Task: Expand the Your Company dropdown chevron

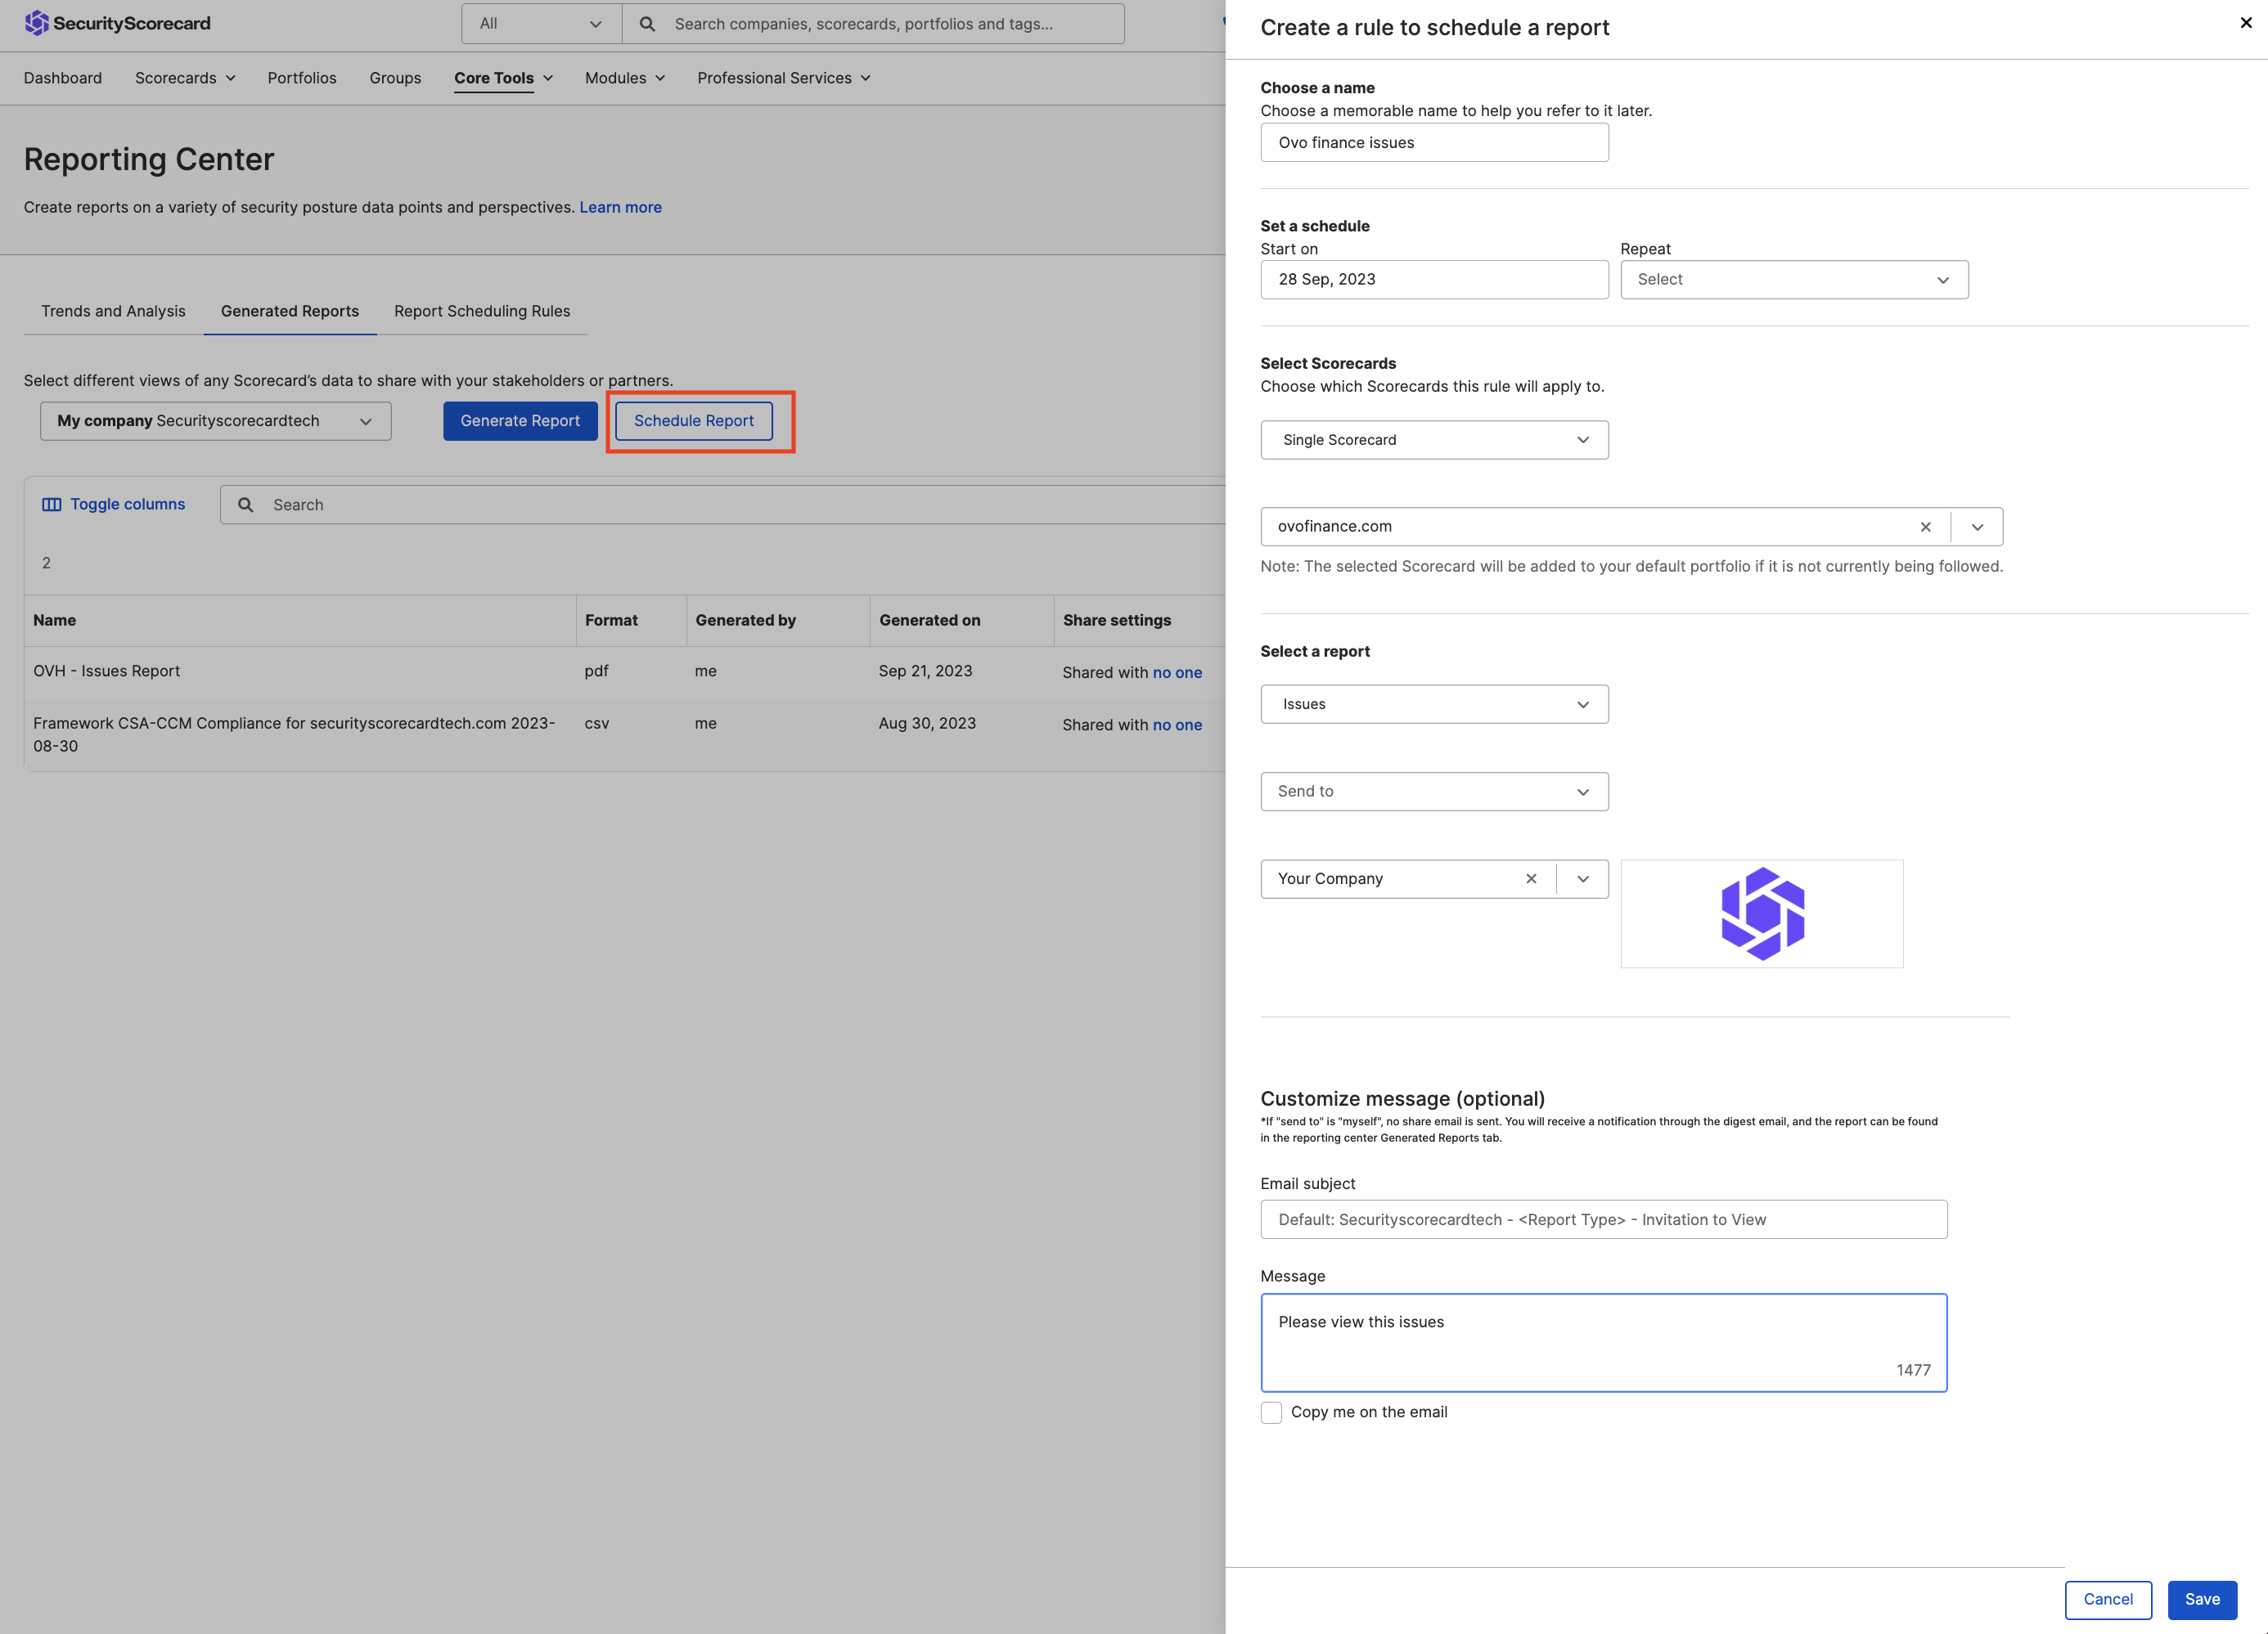Action: point(1583,878)
